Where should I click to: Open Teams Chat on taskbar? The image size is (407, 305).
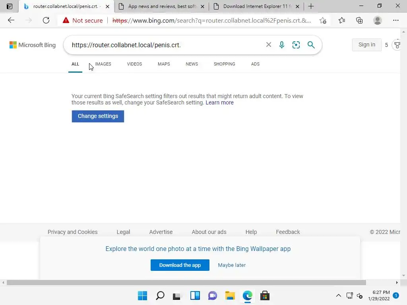pos(212,295)
